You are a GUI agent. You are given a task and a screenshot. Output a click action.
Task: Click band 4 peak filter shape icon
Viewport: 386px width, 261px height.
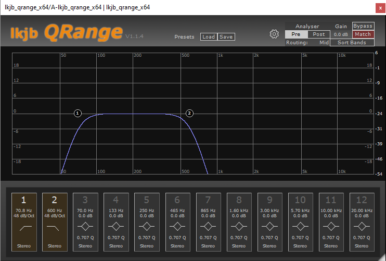(116, 226)
